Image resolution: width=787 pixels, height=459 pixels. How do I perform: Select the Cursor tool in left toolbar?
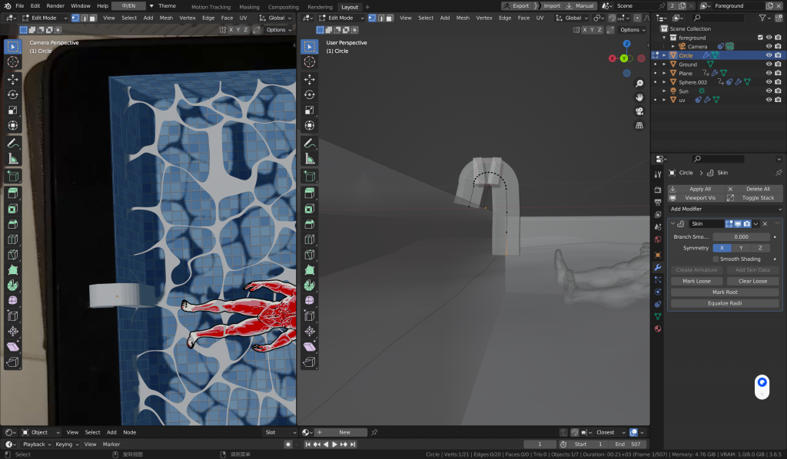[x=13, y=61]
